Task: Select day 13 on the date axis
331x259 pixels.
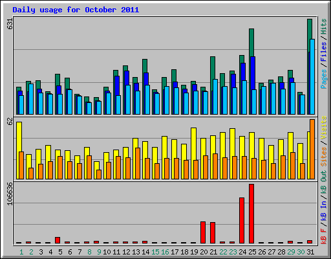Action: [136, 252]
